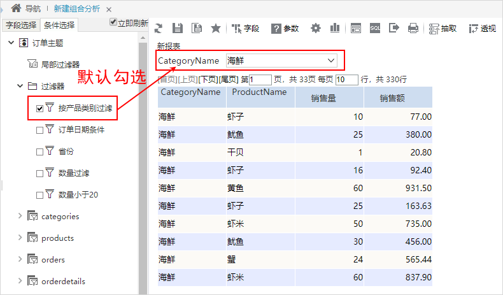Click the 销售量 column header
Viewport: 503px width, 295px height.
[329, 97]
